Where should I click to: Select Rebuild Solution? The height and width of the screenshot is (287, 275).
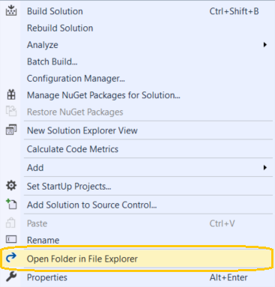60,28
